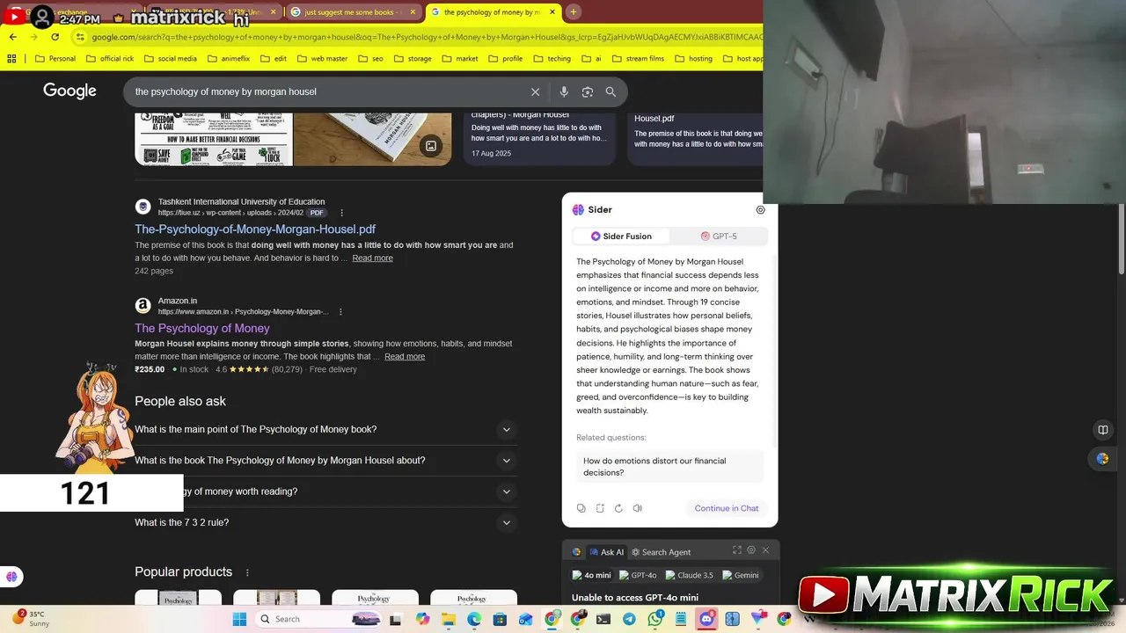Viewport: 1126px width, 633px height.
Task: Copy the Sider answer text
Action: coord(581,508)
